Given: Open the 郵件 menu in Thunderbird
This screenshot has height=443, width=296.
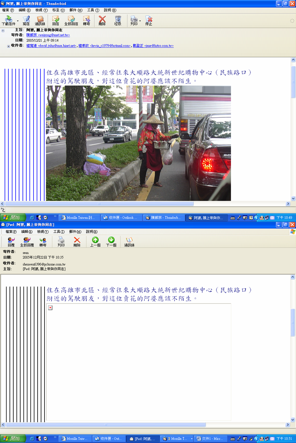Looking at the screenshot, I should coord(76,10).
